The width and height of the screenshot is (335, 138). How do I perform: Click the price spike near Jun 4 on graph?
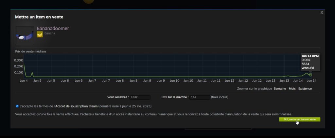coord(32,73)
